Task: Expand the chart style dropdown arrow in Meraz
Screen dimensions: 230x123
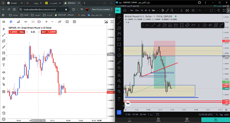Action: 176,10
